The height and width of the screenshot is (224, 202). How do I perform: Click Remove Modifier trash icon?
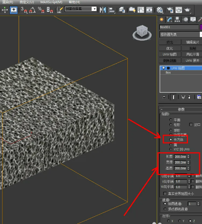[189, 97]
